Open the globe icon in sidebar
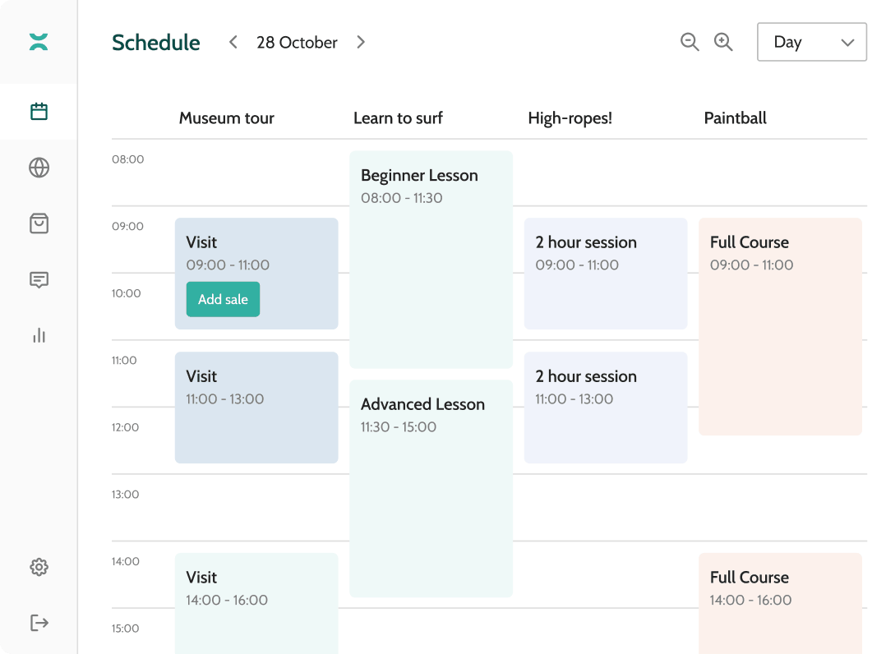 click(39, 168)
